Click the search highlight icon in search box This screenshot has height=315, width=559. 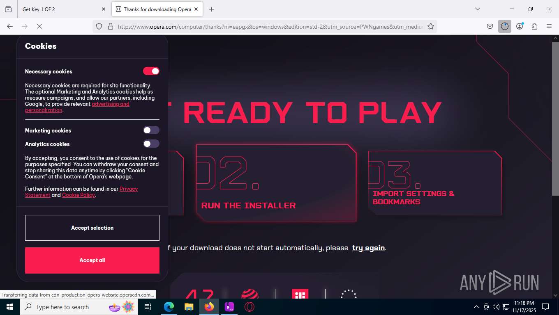[x=122, y=306]
